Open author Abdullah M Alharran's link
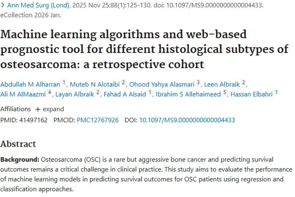The image size is (295, 197). (30, 84)
